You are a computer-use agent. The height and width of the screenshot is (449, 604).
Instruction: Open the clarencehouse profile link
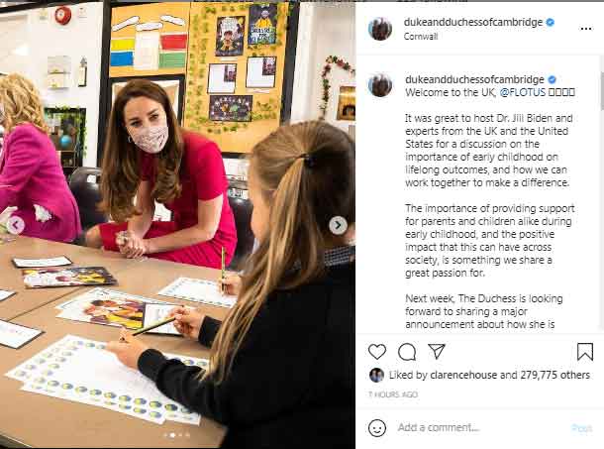point(463,375)
